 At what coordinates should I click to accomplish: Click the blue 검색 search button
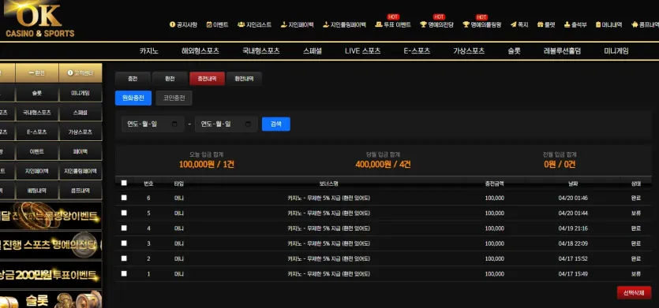[x=276, y=124]
